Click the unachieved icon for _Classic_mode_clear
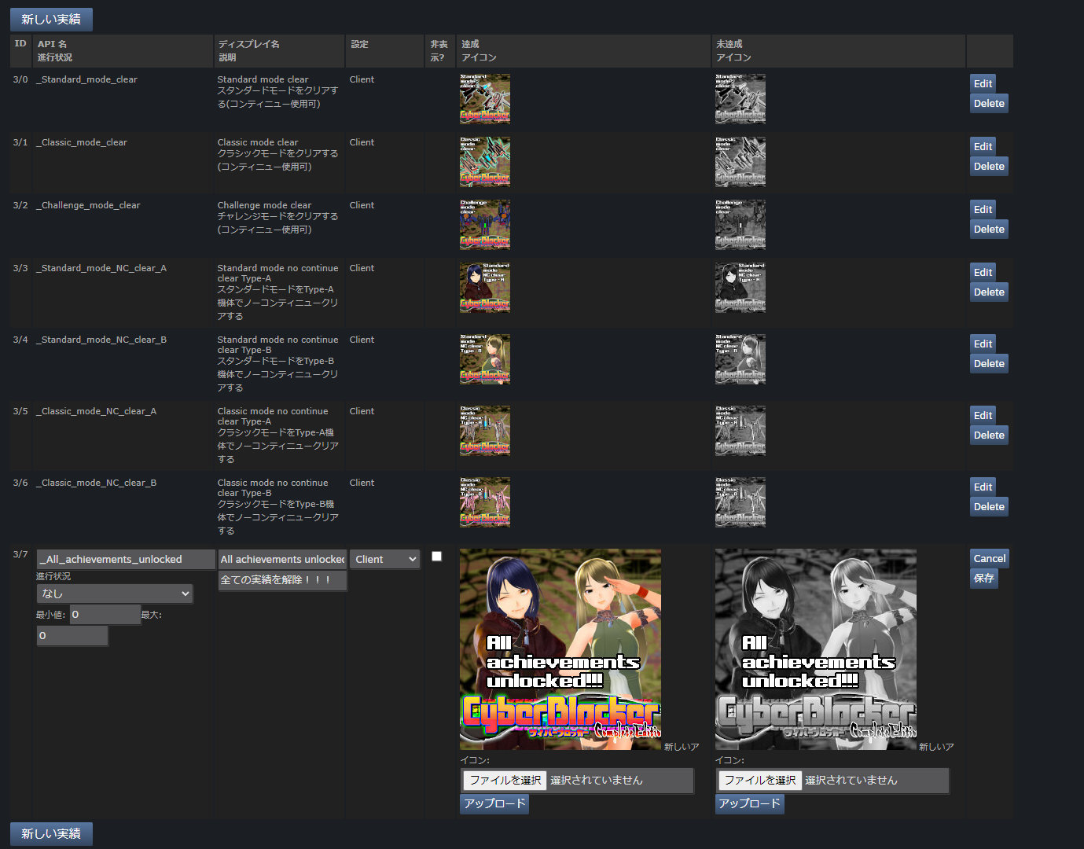 740,162
